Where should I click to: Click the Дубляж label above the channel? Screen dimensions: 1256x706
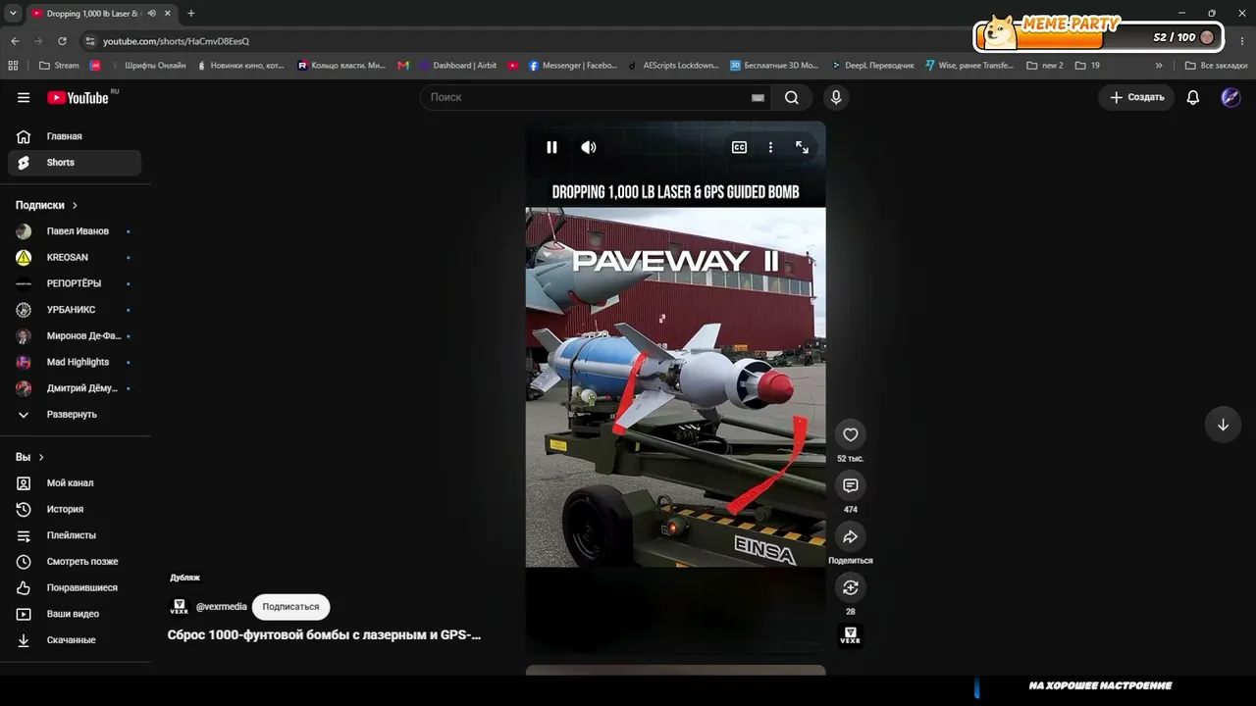click(x=184, y=578)
